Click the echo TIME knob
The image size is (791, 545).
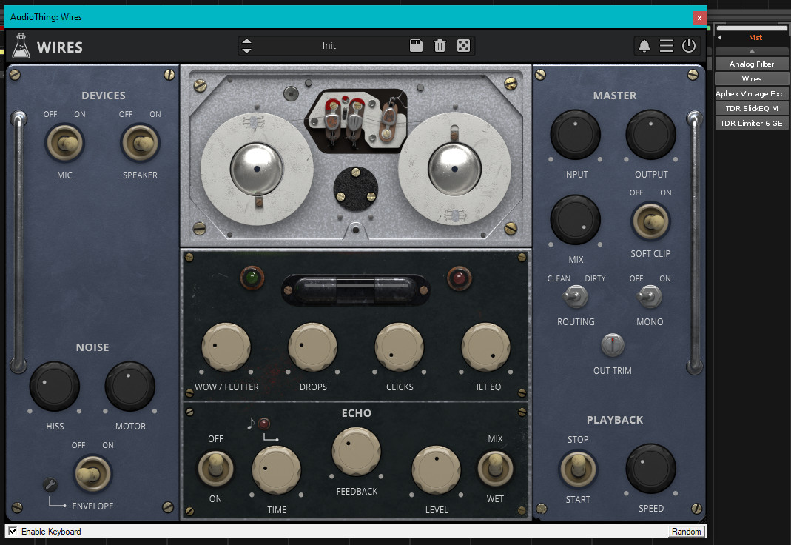point(277,469)
